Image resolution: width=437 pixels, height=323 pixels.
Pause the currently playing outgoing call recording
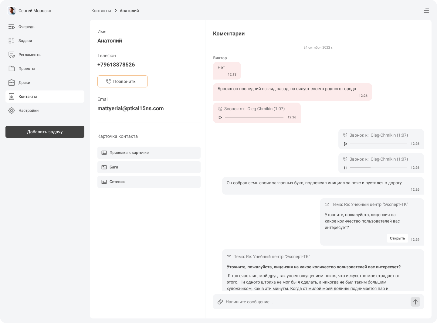[345, 168]
